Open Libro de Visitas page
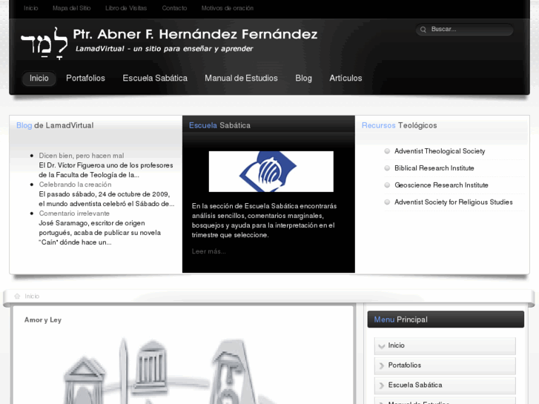Image resolution: width=539 pixels, height=404 pixels. coord(126,8)
